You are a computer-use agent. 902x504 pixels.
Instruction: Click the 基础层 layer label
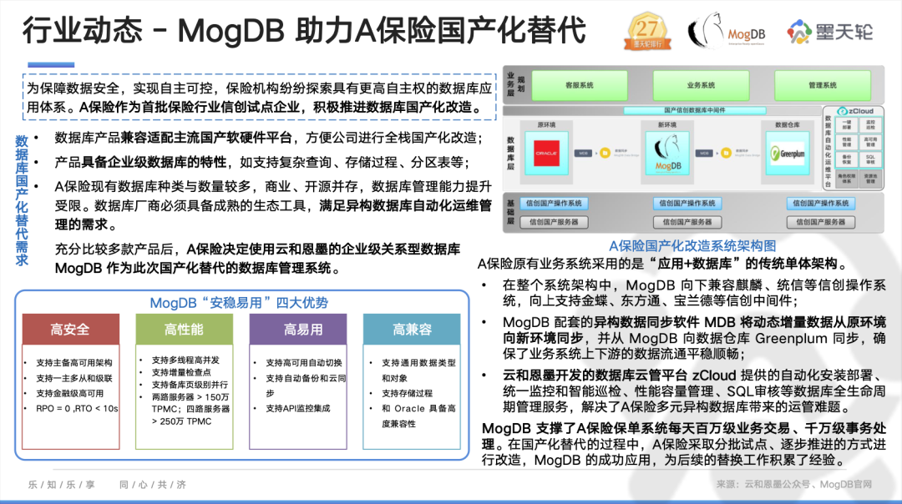(x=510, y=212)
